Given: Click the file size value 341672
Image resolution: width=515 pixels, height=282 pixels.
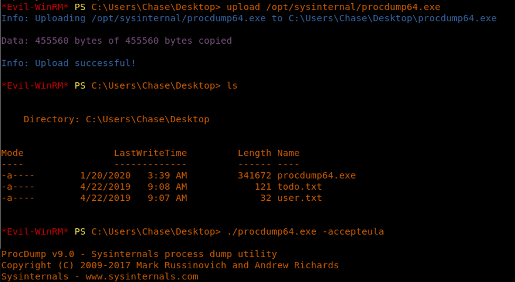Looking at the screenshot, I should [x=254, y=176].
